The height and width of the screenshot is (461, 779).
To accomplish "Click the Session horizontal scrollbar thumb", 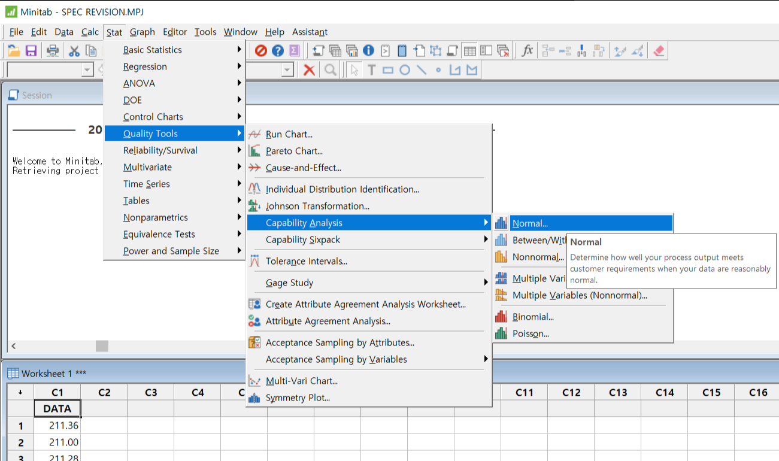I will (102, 346).
